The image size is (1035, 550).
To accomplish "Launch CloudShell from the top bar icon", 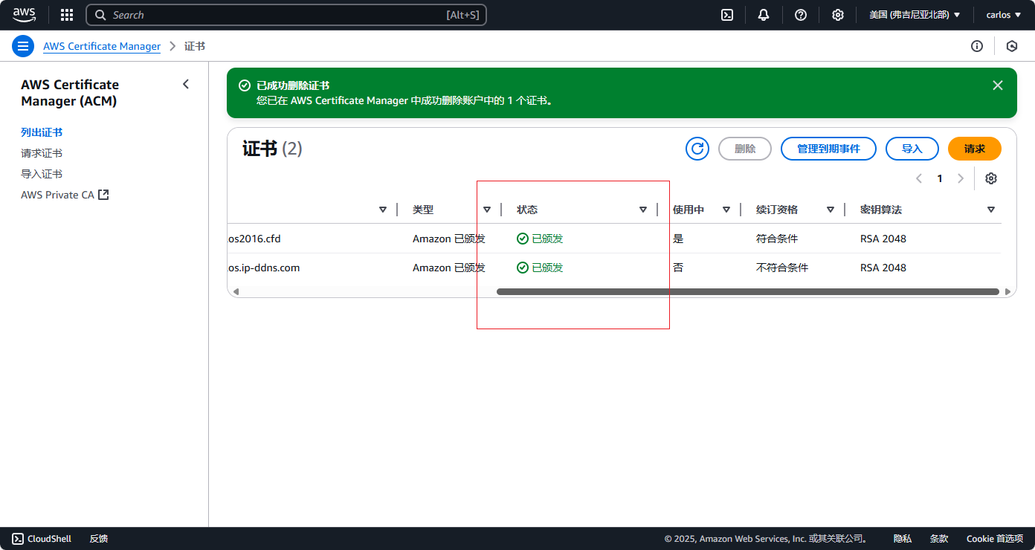I will (x=727, y=15).
